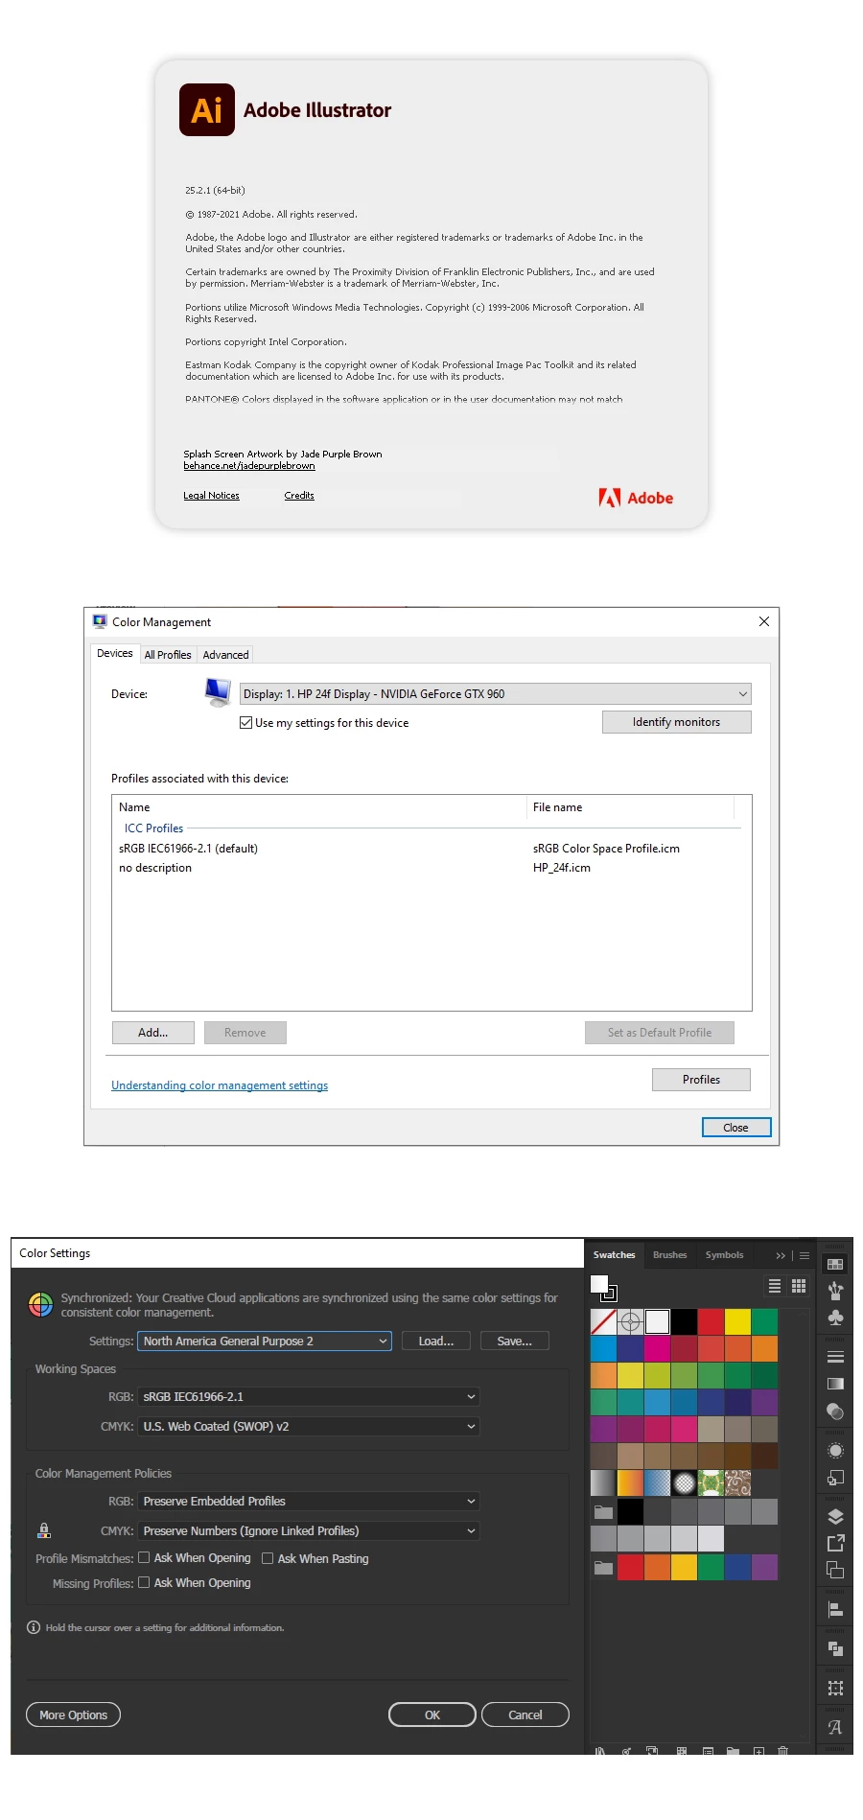Screen dimensions: 863x1820
Task: Open the Swatches panel hamburger menu
Action: (x=805, y=1255)
